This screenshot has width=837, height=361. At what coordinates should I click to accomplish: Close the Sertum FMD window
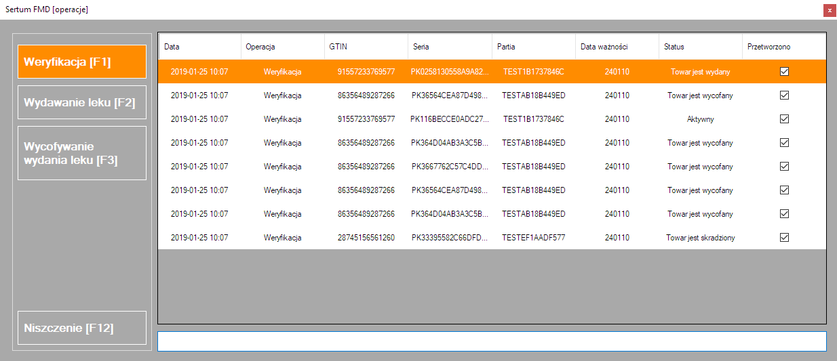[829, 10]
